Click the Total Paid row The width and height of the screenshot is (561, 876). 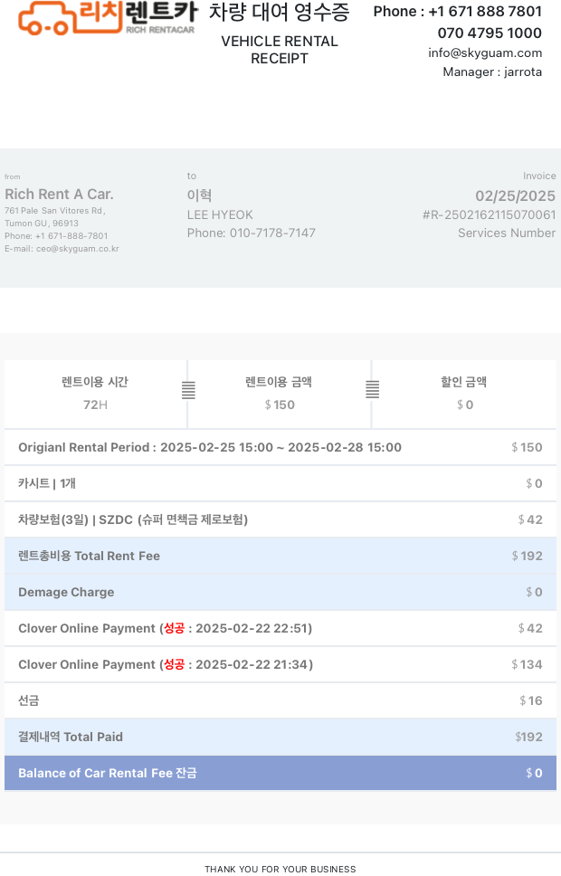click(x=280, y=737)
